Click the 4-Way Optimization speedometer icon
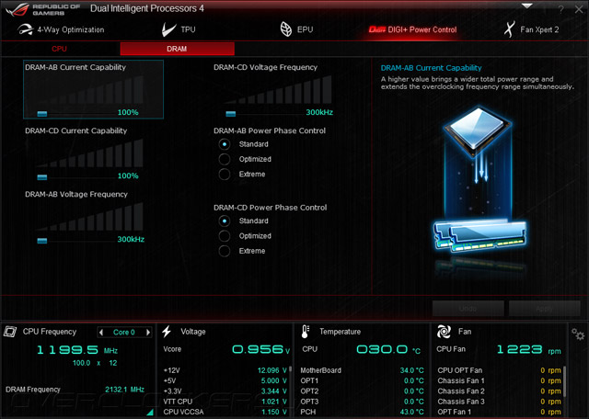This screenshot has width=589, height=419. tap(25, 29)
